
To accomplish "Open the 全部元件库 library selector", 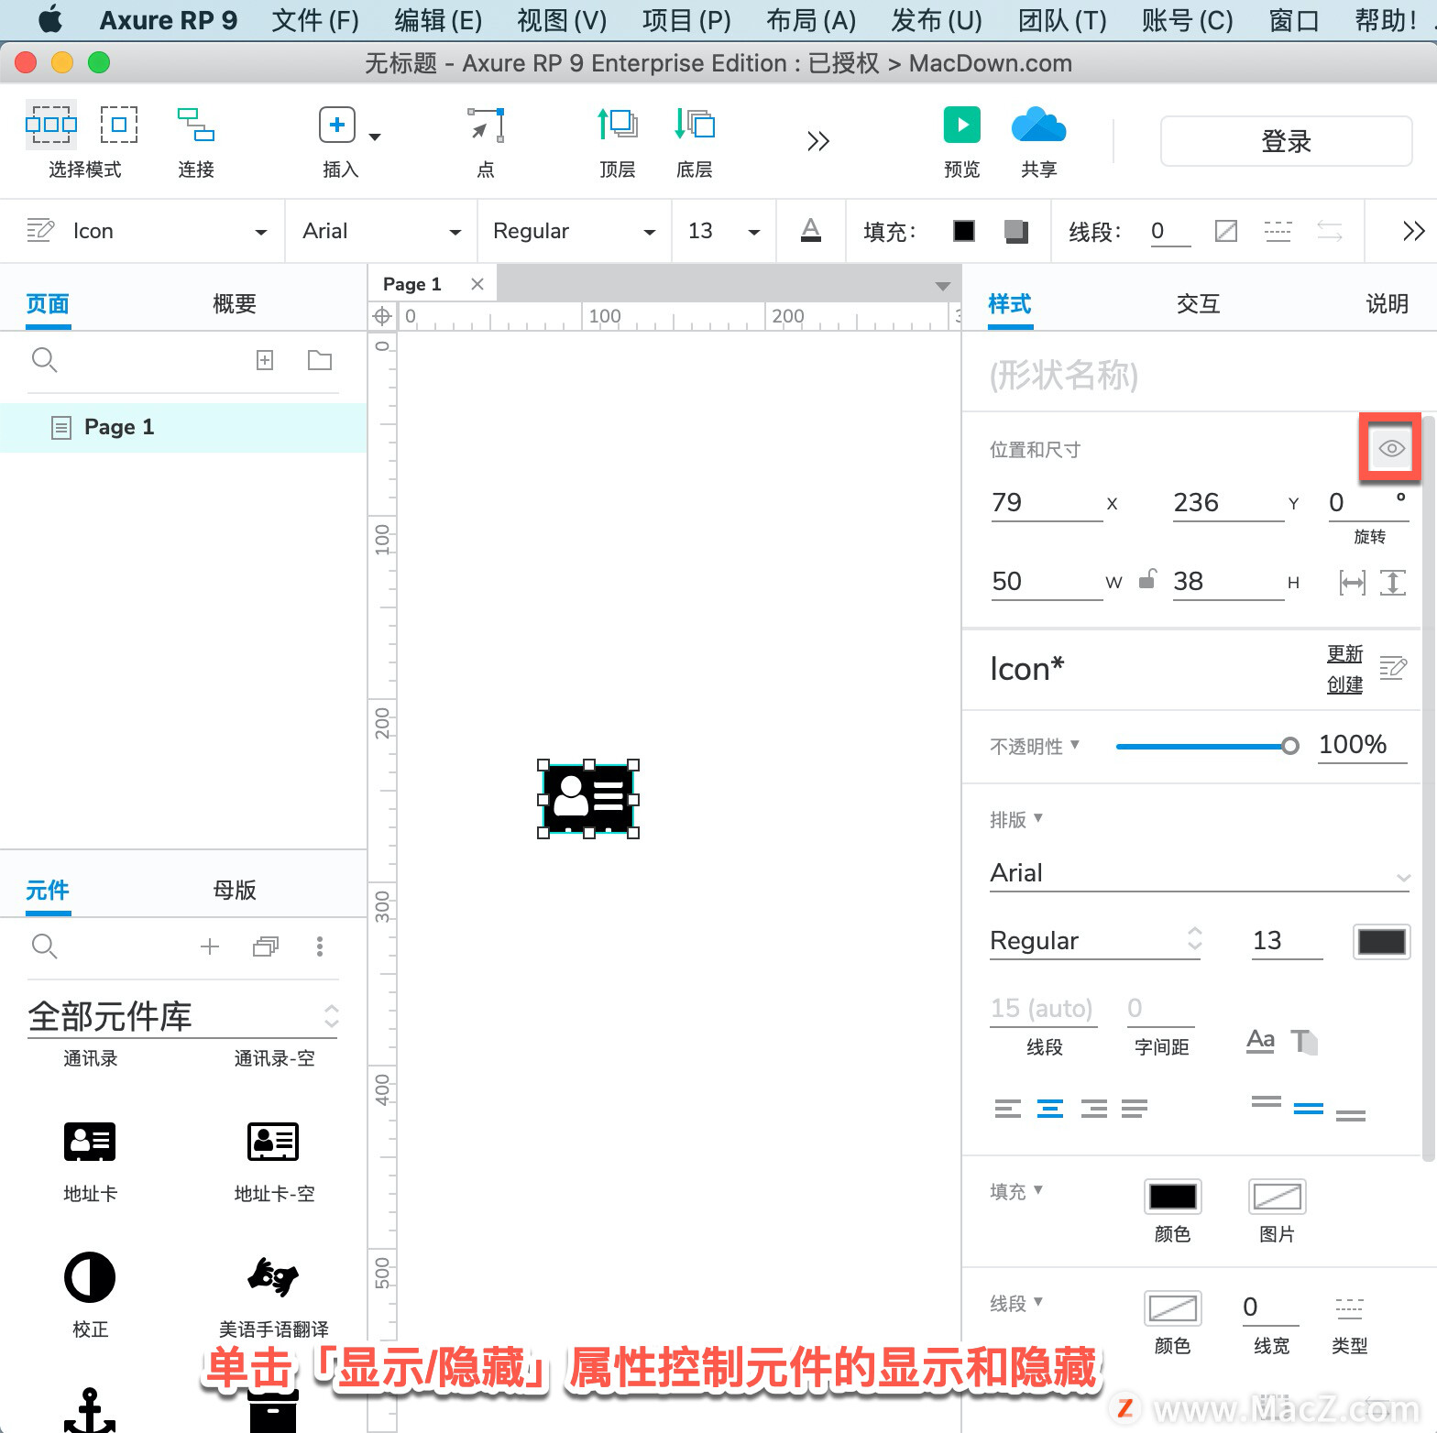I will [183, 1017].
